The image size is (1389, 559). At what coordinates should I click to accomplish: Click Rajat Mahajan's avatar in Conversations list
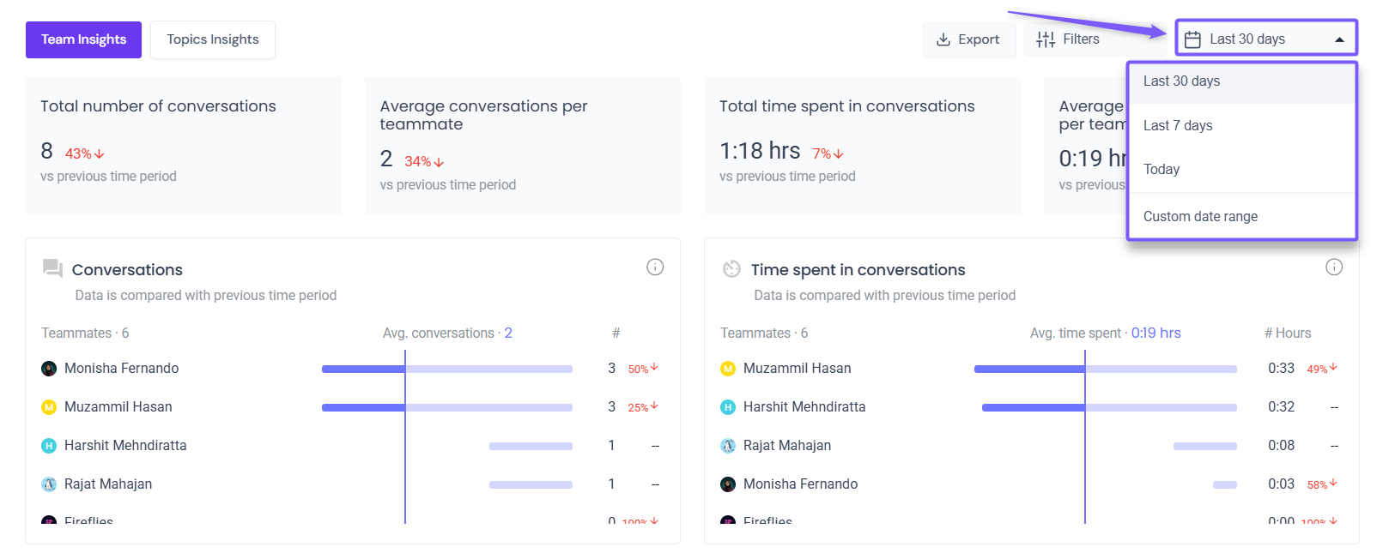pos(49,484)
